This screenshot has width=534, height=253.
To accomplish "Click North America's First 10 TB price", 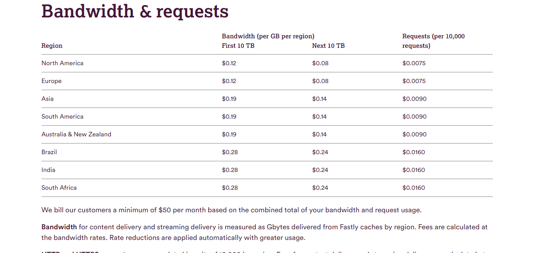I will (x=229, y=63).
